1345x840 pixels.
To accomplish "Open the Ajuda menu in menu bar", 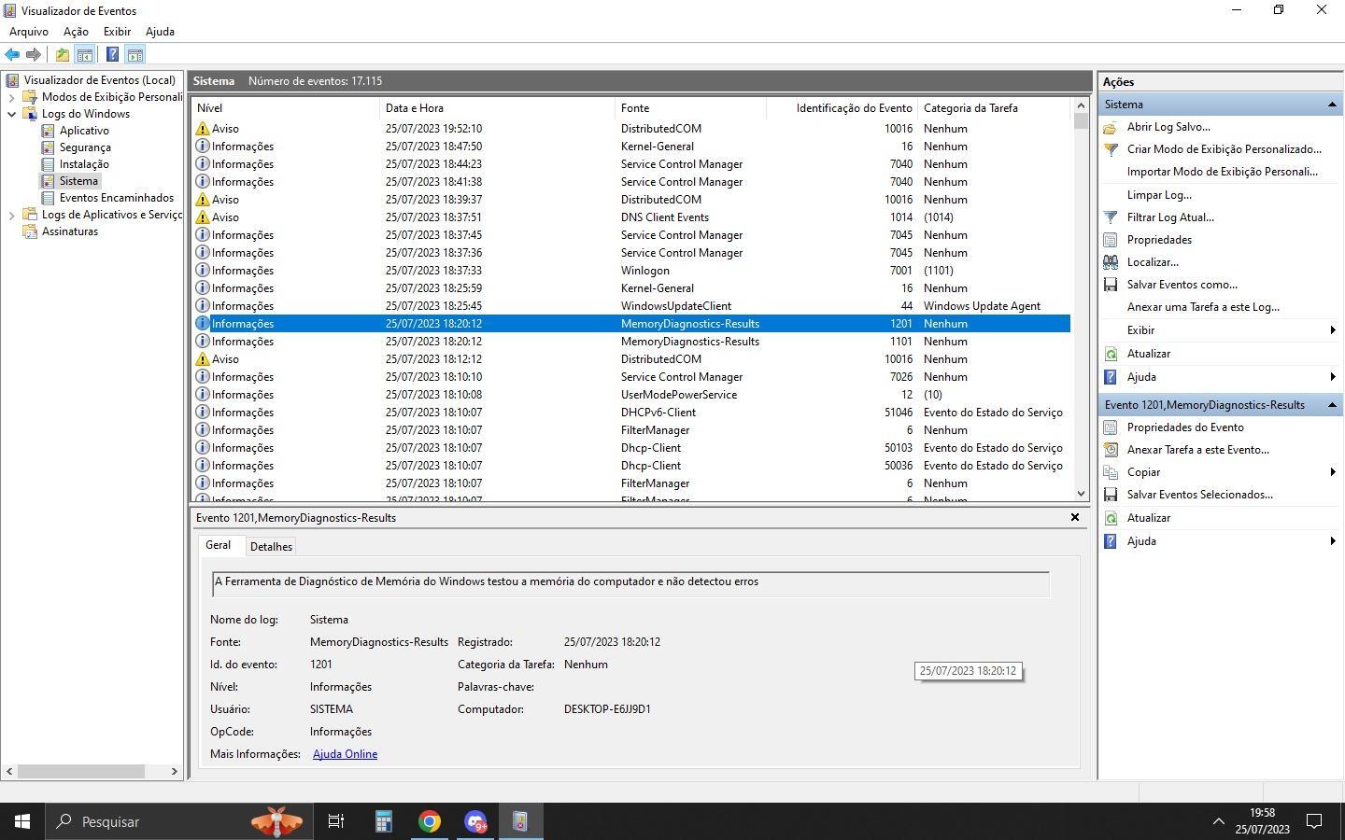I will [160, 32].
